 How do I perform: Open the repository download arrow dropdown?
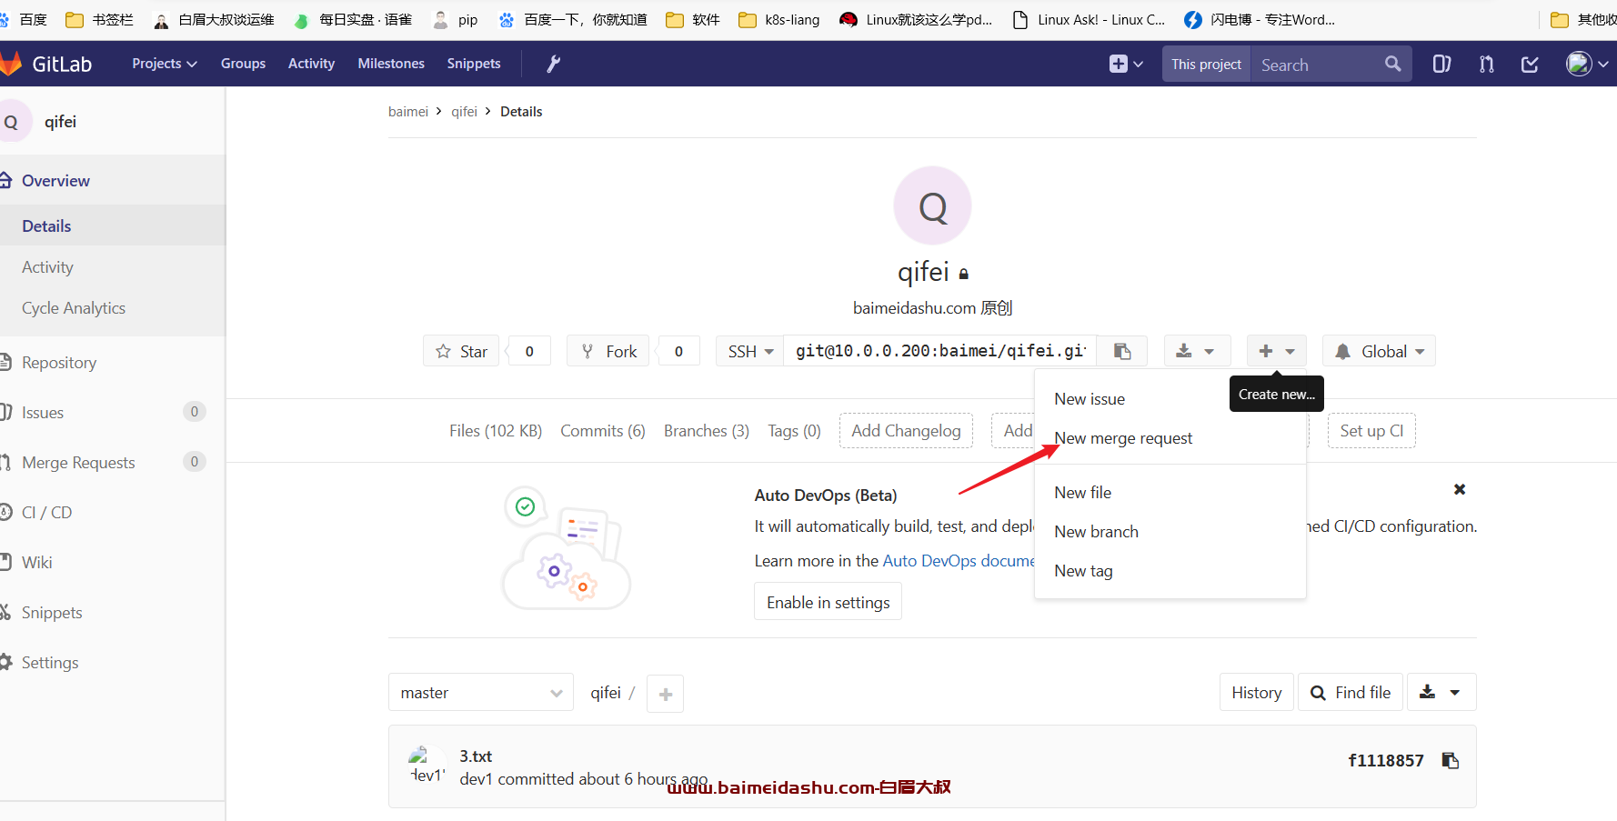[1441, 693]
